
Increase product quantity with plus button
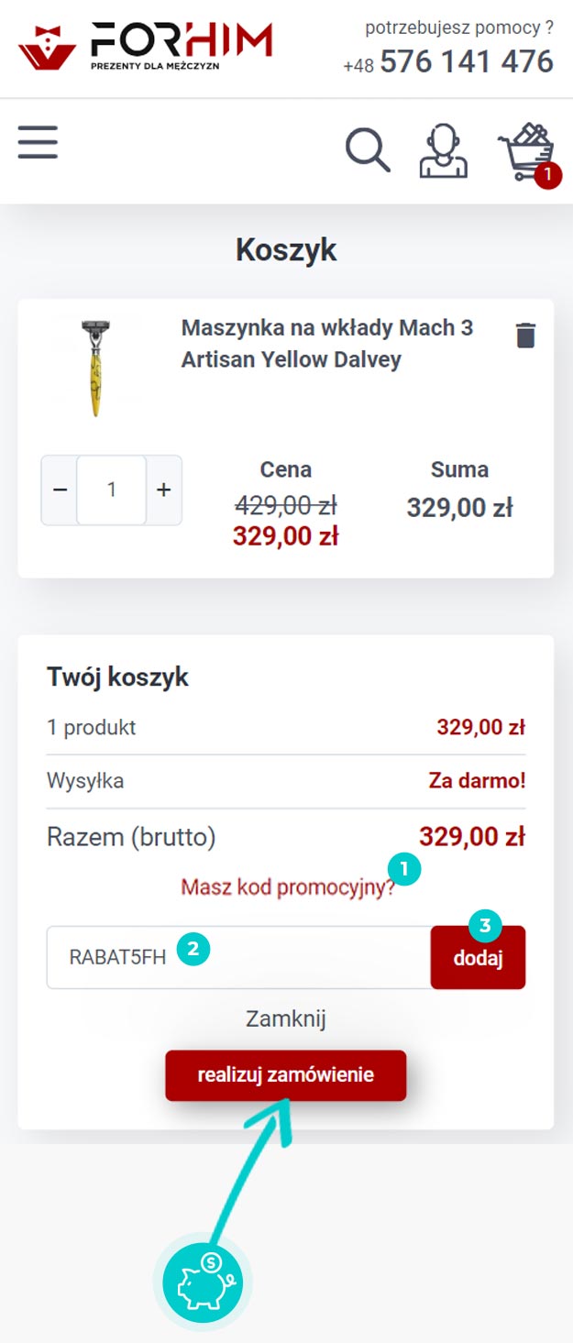coord(164,490)
